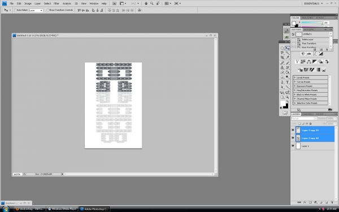Choose the Zoom tool in the toolbox
Image resolution: width=339 pixels, height=212 pixels.
point(288,97)
